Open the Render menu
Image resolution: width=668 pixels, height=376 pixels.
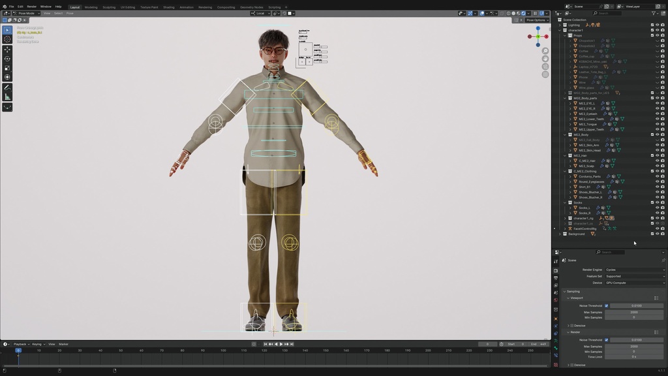[x=32, y=6]
